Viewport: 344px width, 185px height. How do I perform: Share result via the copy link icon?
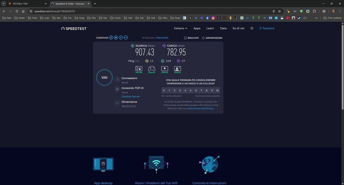pyautogui.click(x=111, y=38)
